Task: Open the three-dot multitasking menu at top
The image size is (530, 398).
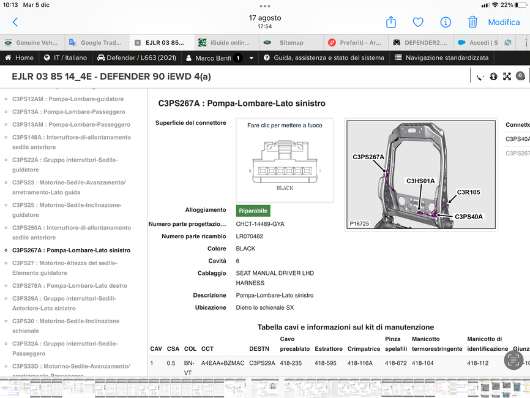Action: [x=265, y=6]
